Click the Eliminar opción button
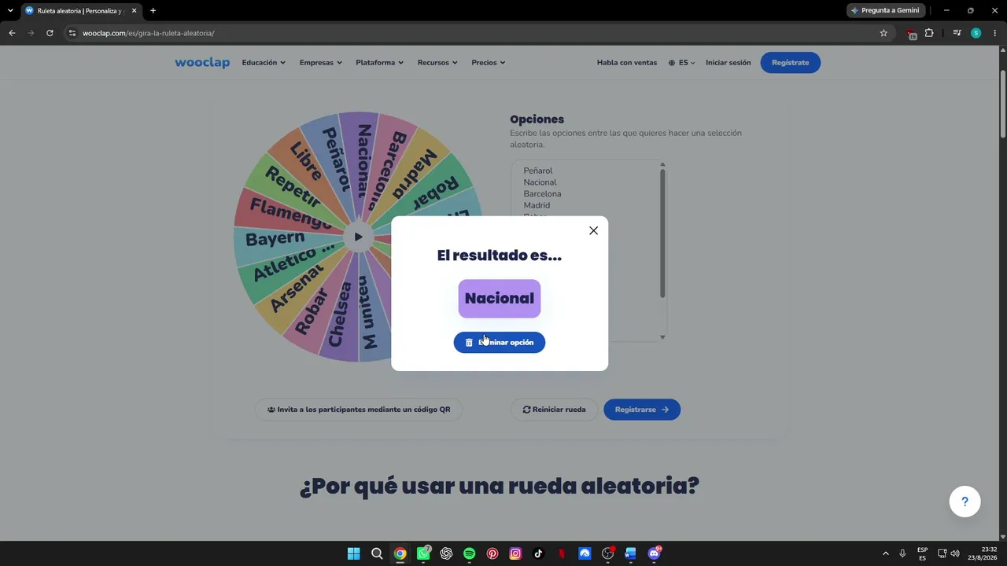The width and height of the screenshot is (1007, 566). pos(499,342)
